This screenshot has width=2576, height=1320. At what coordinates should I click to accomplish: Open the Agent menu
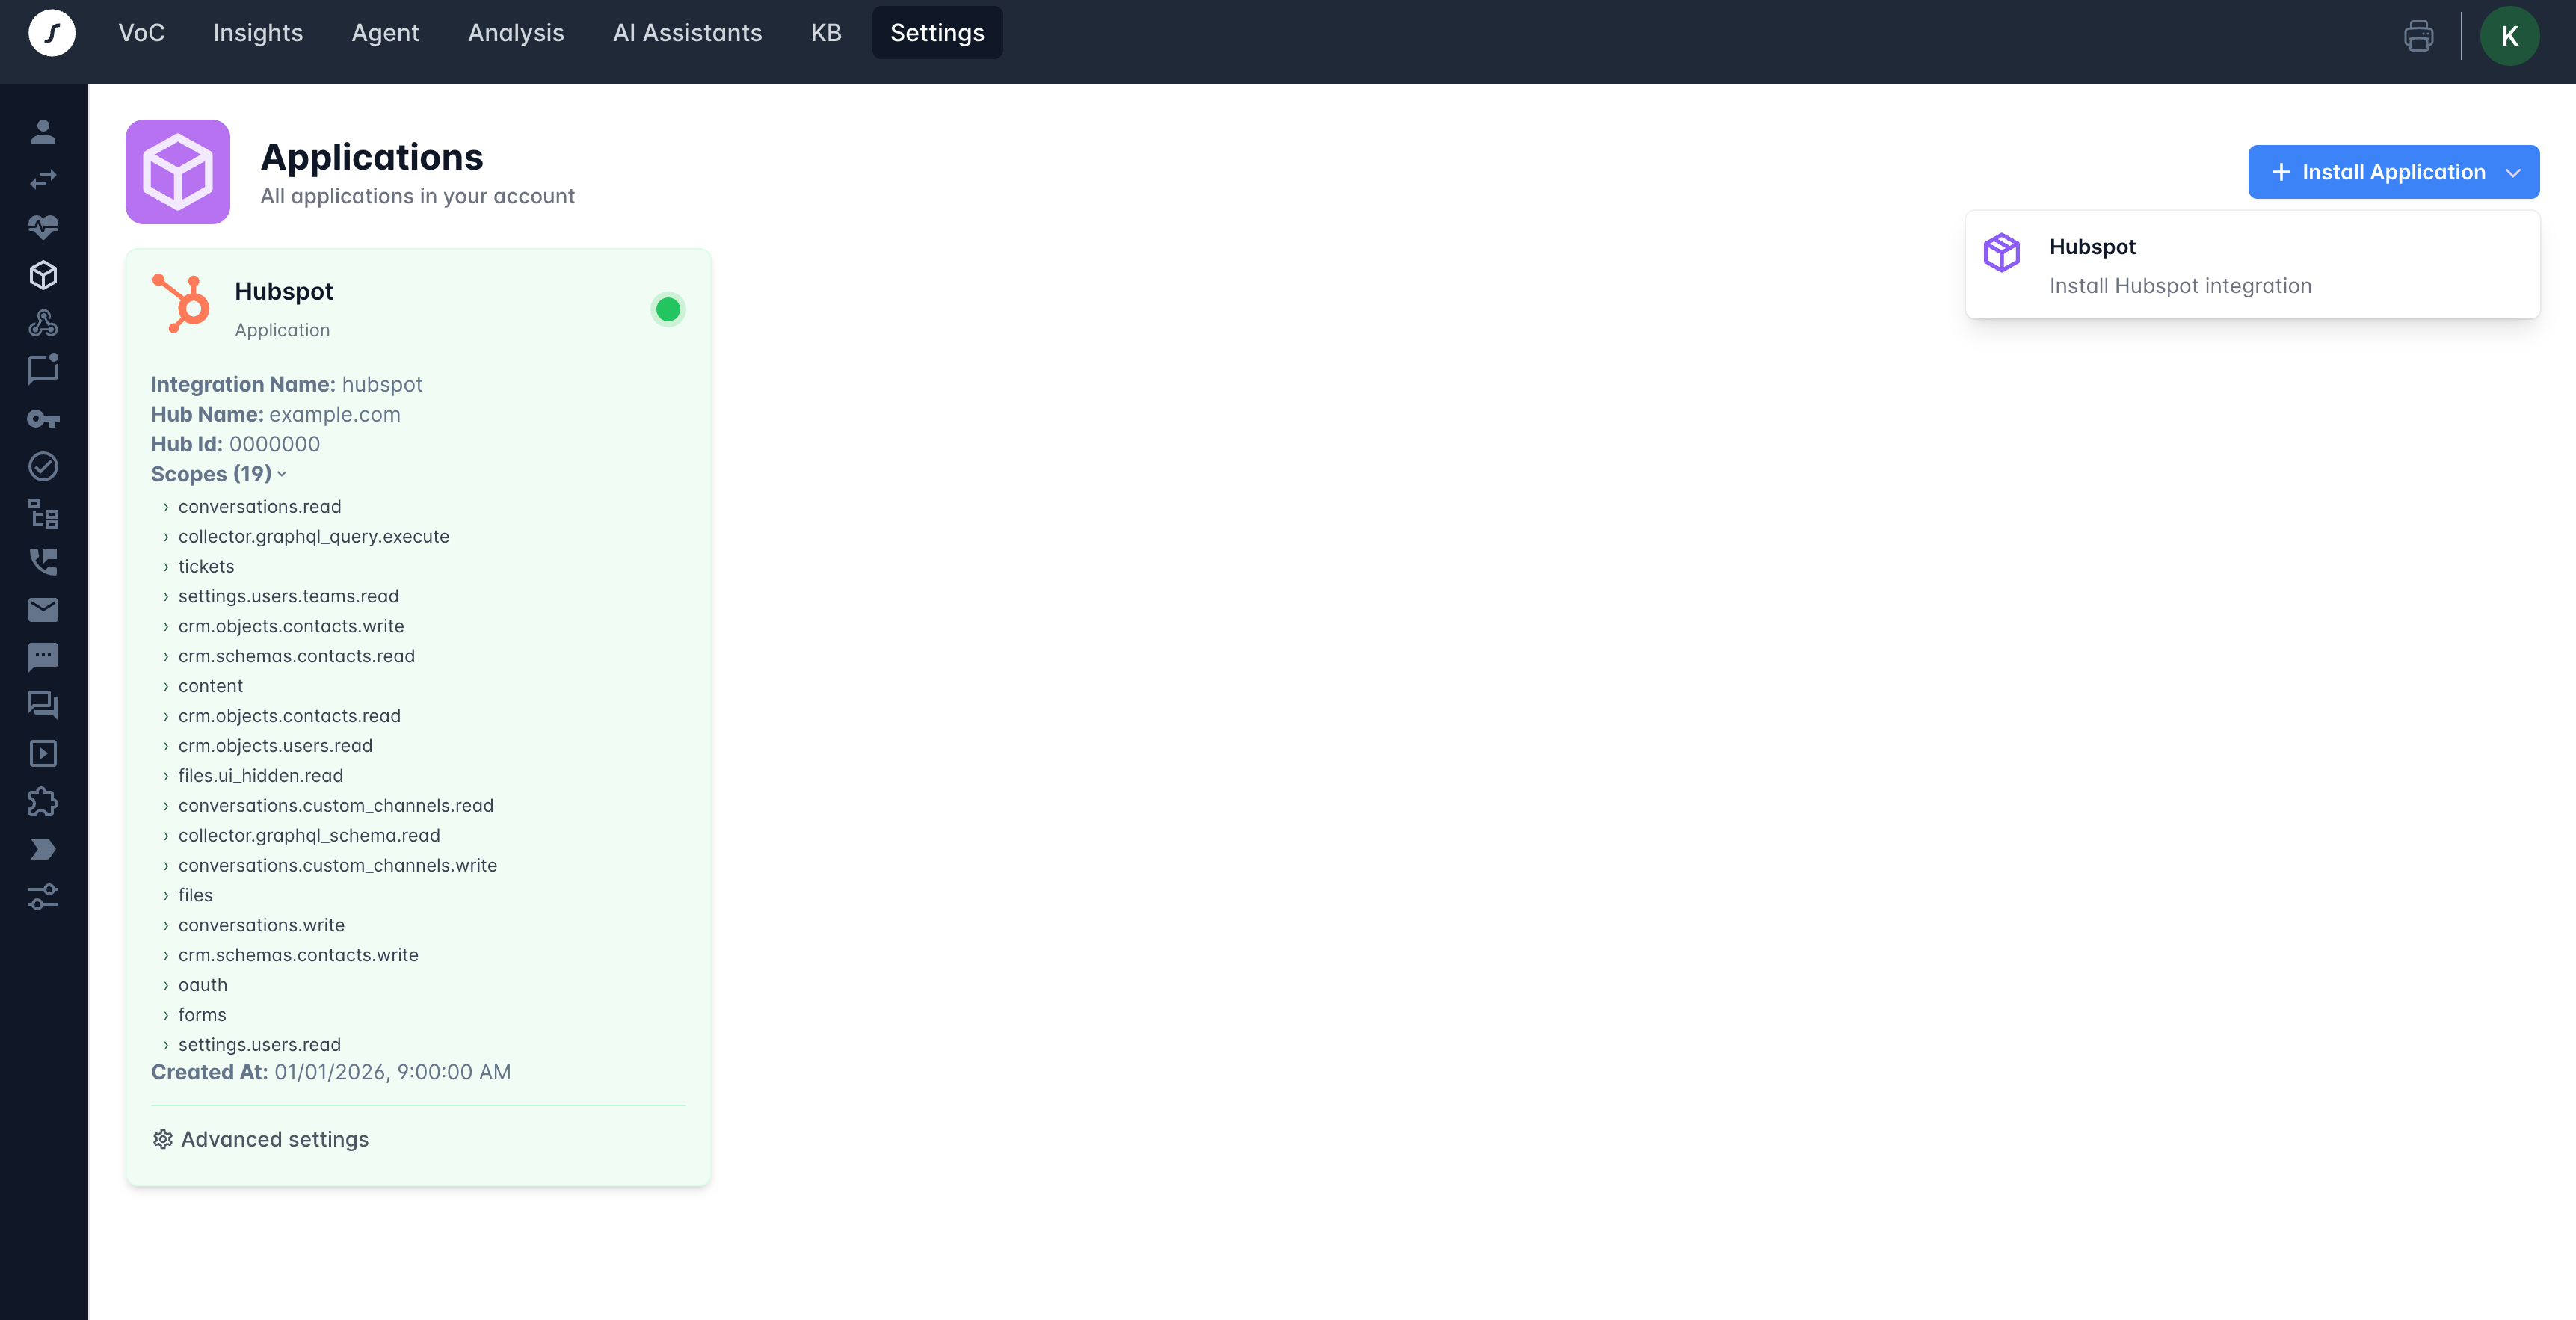pos(385,33)
